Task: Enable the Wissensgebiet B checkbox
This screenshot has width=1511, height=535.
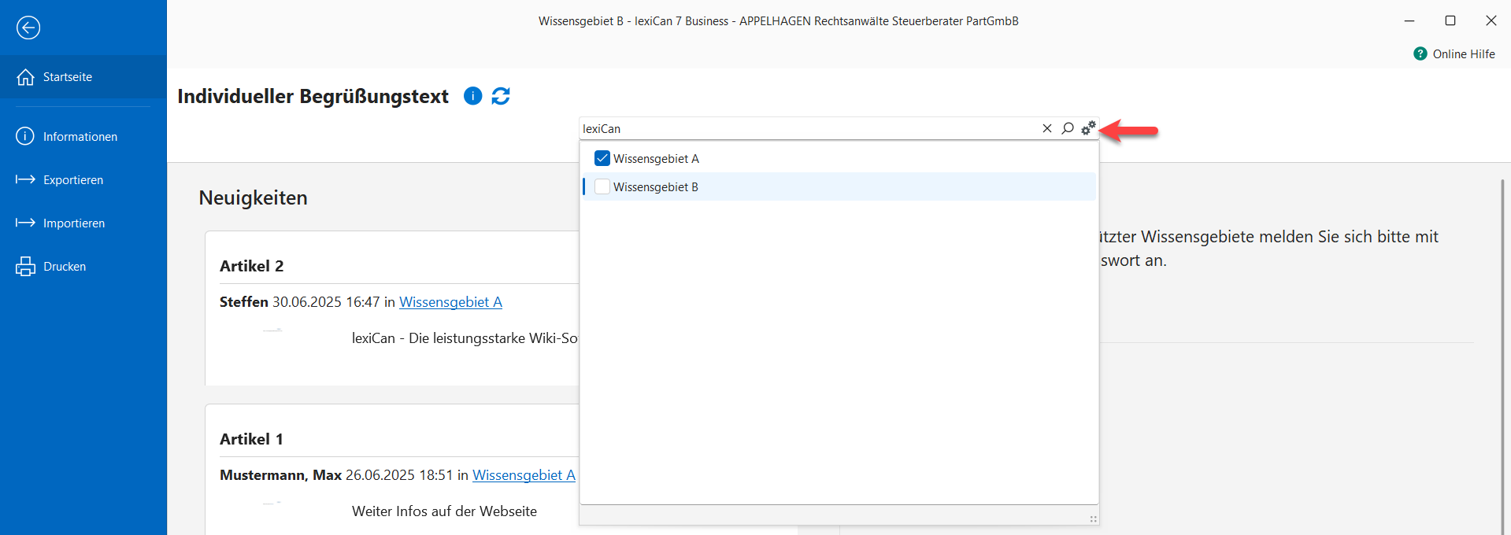Action: [602, 186]
